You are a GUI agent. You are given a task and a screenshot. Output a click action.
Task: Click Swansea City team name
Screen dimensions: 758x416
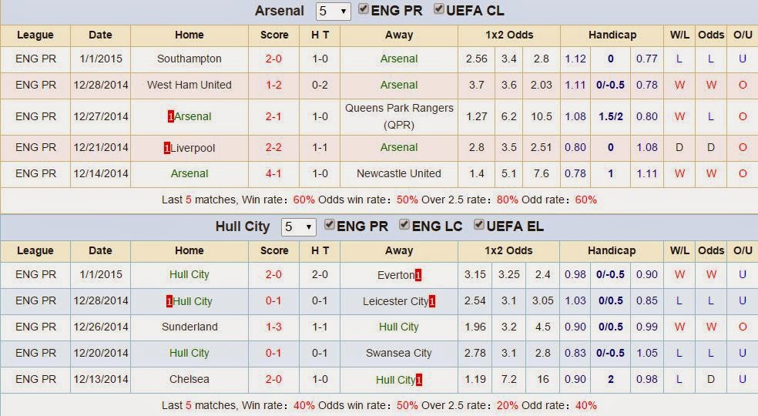(x=399, y=353)
